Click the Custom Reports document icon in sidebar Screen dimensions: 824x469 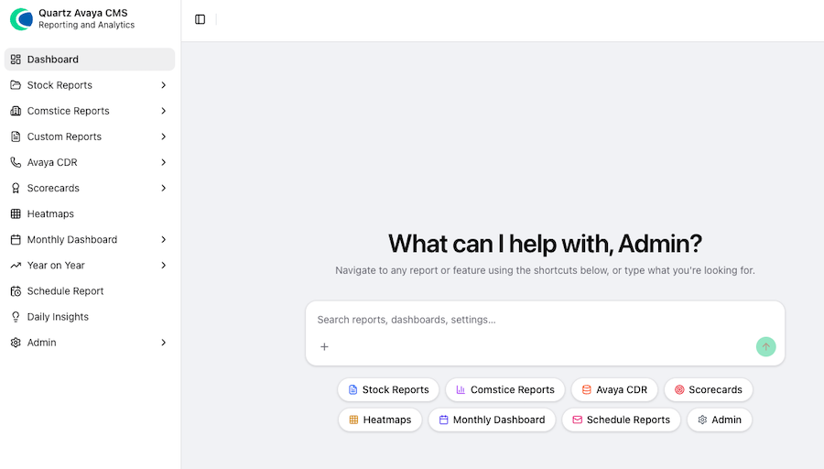pos(16,136)
